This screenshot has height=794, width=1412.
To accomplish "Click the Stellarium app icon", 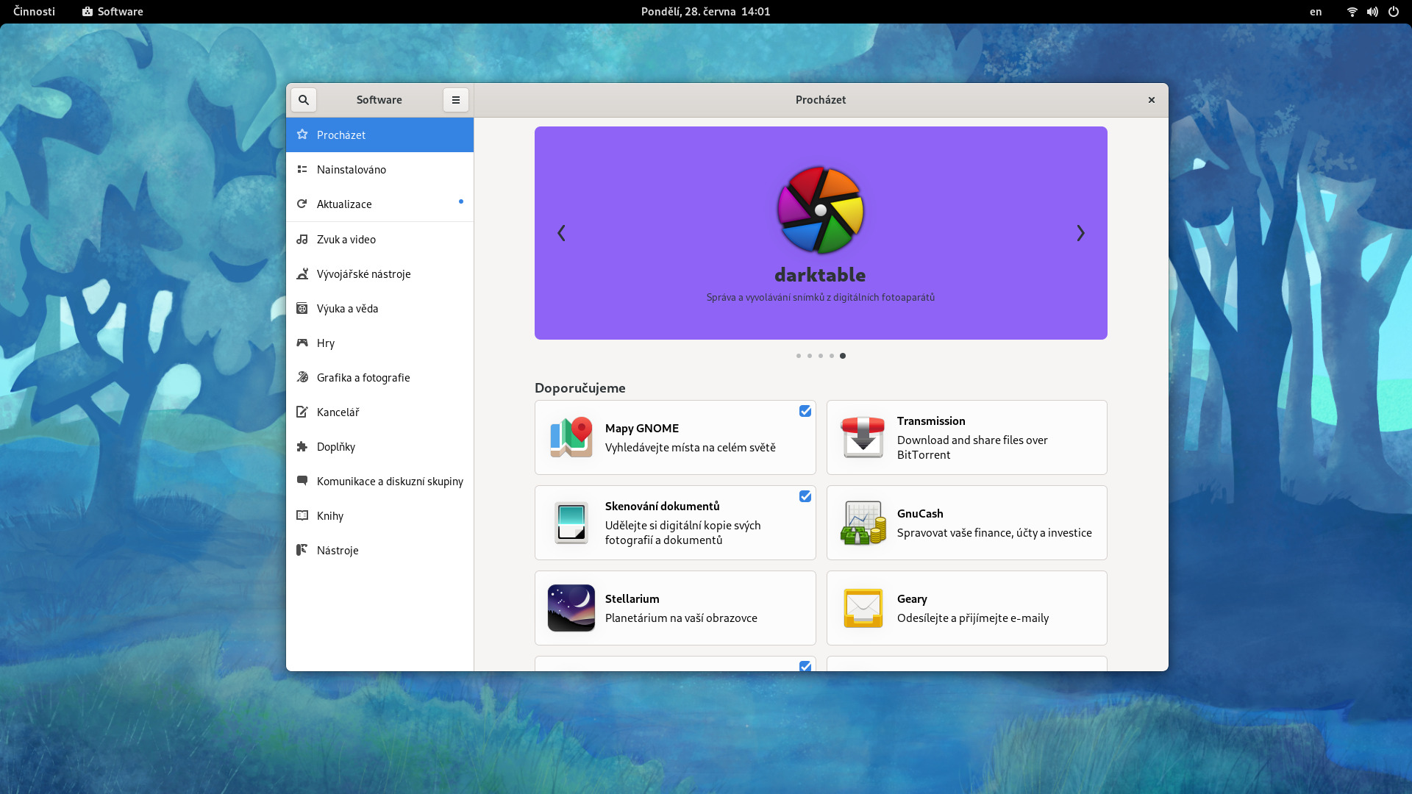I will [571, 608].
